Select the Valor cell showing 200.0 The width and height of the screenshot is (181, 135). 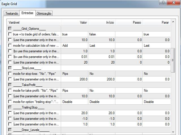pyautogui.click(x=74, y=79)
